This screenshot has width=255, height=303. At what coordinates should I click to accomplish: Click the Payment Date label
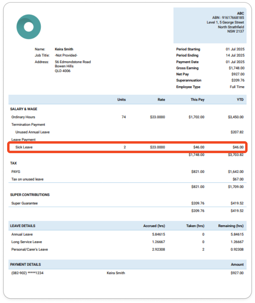coord(187,62)
